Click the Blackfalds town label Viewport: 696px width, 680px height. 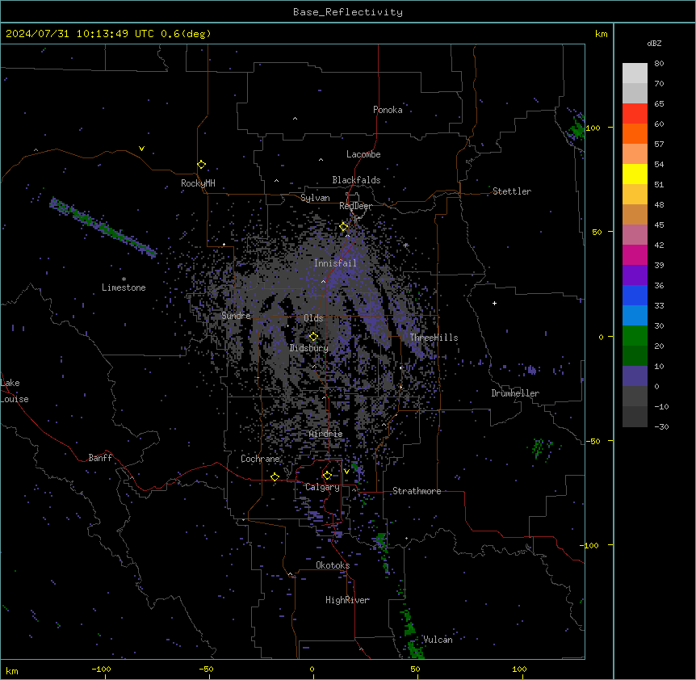point(356,180)
